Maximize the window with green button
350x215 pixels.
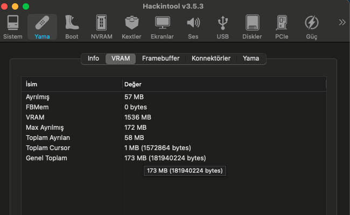tap(26, 6)
